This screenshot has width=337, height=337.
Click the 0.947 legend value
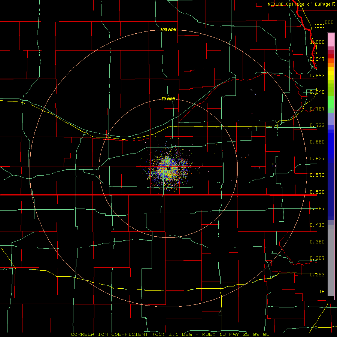[x=317, y=59]
